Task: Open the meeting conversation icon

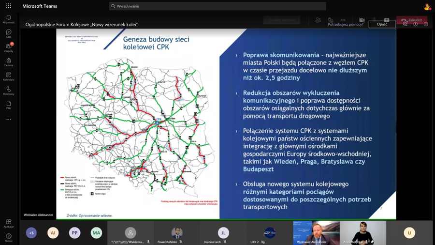Action: tap(331, 20)
